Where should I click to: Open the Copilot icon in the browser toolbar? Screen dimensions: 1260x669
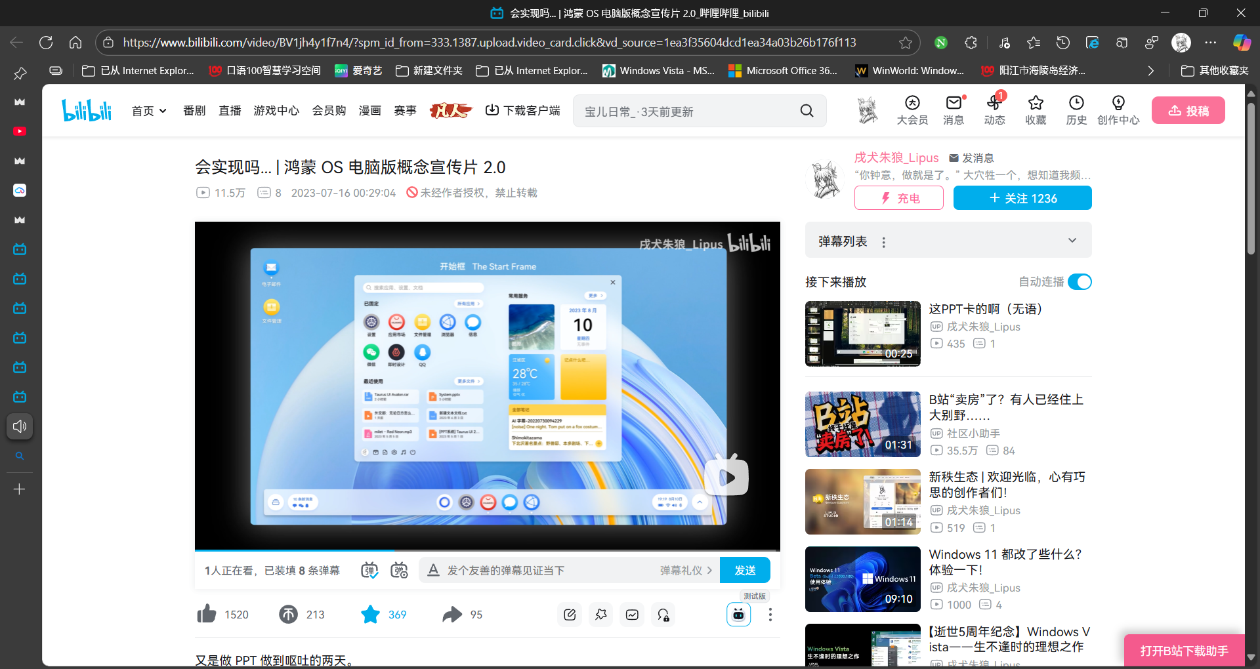1242,43
